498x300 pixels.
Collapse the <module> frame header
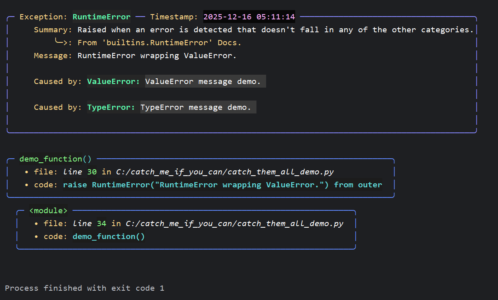[48, 210]
